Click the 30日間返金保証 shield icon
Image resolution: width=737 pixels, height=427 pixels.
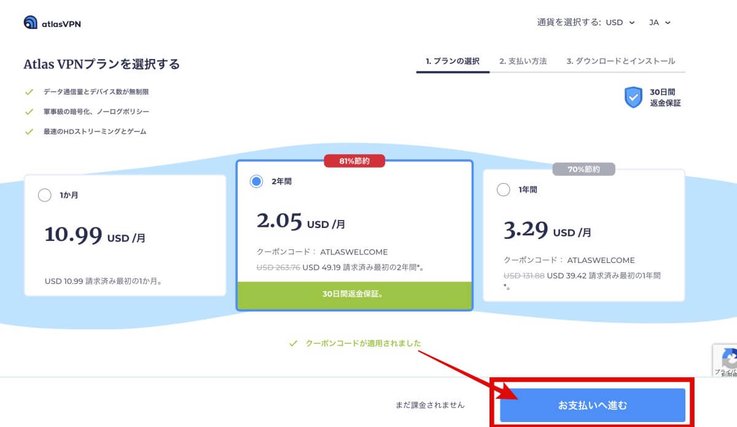(633, 97)
